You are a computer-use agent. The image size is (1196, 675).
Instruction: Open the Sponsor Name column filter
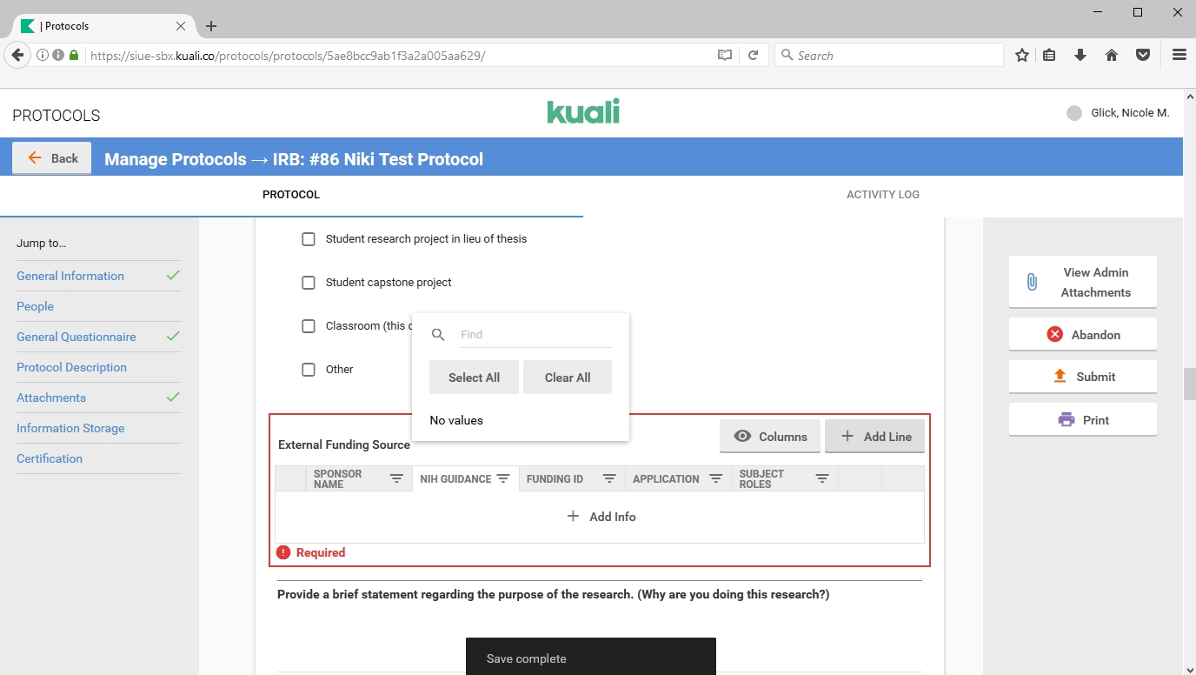pos(396,479)
